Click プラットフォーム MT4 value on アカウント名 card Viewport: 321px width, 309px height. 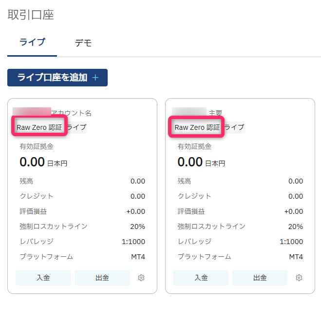[138, 257]
